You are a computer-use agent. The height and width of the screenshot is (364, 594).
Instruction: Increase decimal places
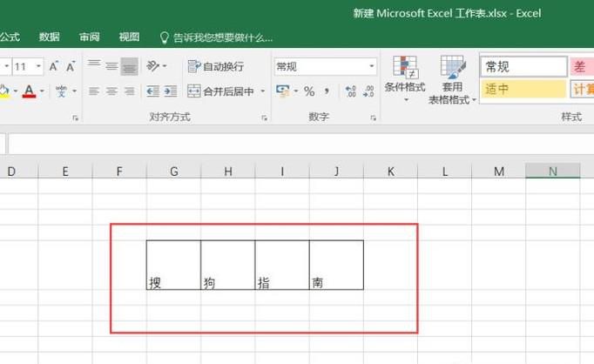pyautogui.click(x=350, y=91)
